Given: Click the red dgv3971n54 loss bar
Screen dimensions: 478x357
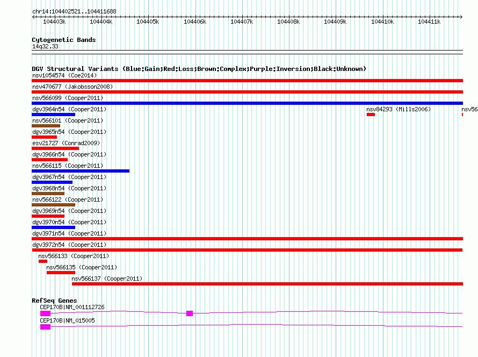Looking at the screenshot, I should (x=247, y=239).
